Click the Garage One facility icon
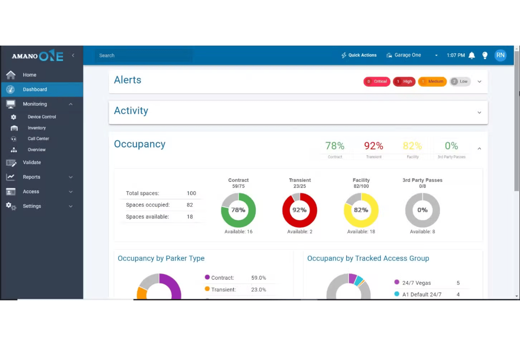The width and height of the screenshot is (520, 346). point(389,55)
